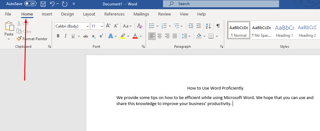Click the red Font Color button

pyautogui.click(x=135, y=36)
